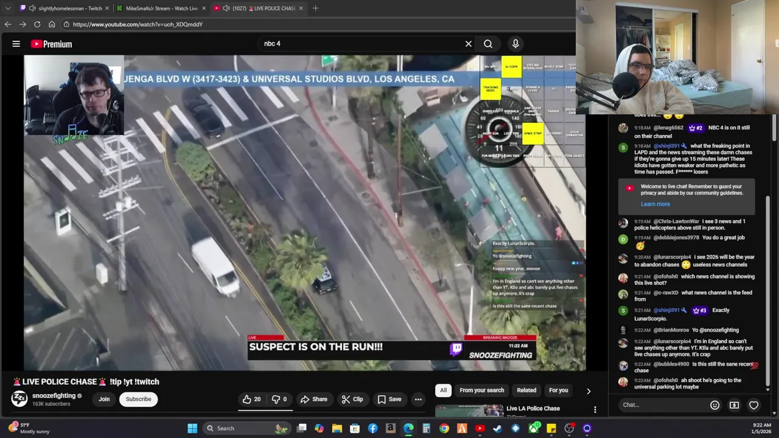
Task: Select the 'Related' chip
Action: 526,391
